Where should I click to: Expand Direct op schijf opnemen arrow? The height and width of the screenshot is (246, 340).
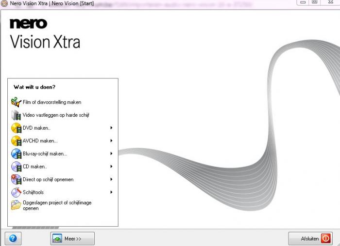[111, 179]
